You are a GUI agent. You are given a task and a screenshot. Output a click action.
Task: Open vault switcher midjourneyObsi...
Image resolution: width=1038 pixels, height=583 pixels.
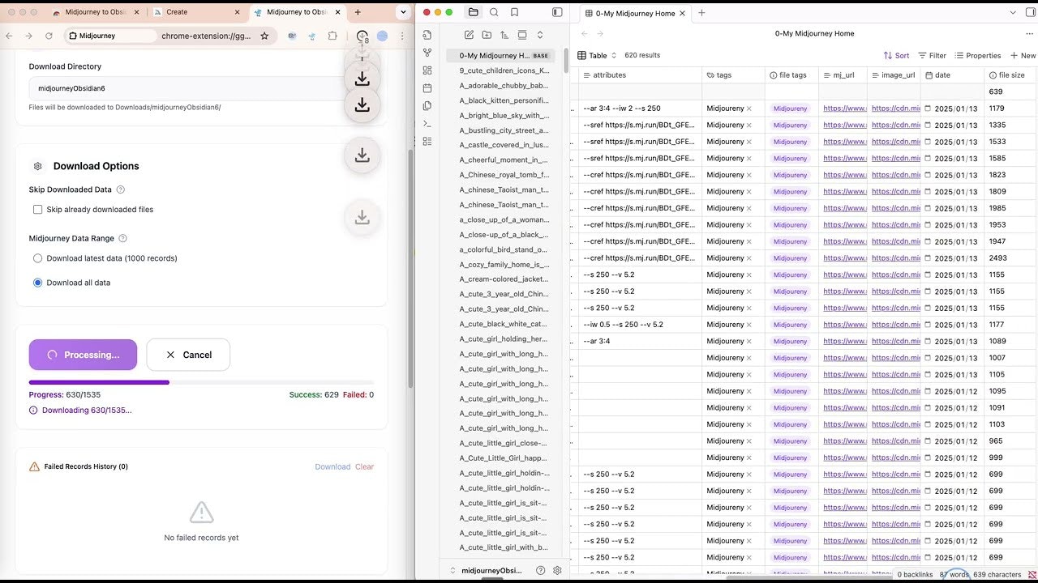491,570
